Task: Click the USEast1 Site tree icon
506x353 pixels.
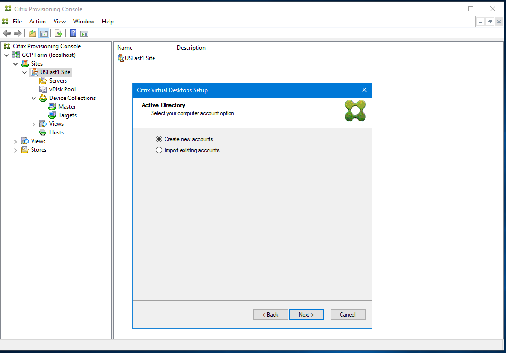Action: click(x=34, y=72)
